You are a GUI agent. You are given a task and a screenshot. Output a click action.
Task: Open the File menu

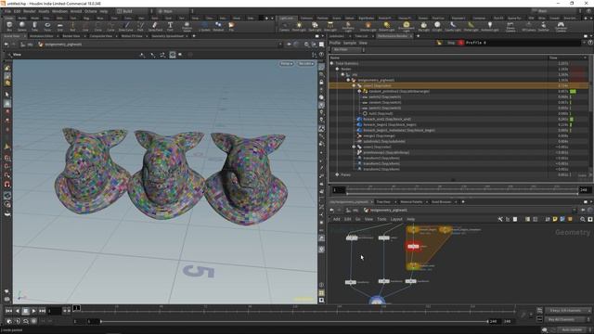coord(7,11)
